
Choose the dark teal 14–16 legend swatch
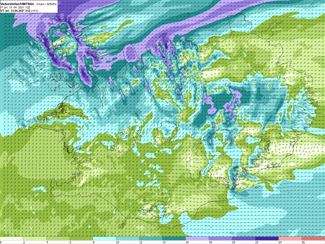tap(174, 239)
